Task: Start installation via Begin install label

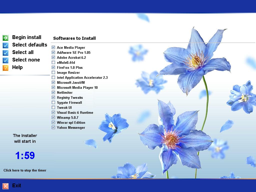Action: coord(26,37)
